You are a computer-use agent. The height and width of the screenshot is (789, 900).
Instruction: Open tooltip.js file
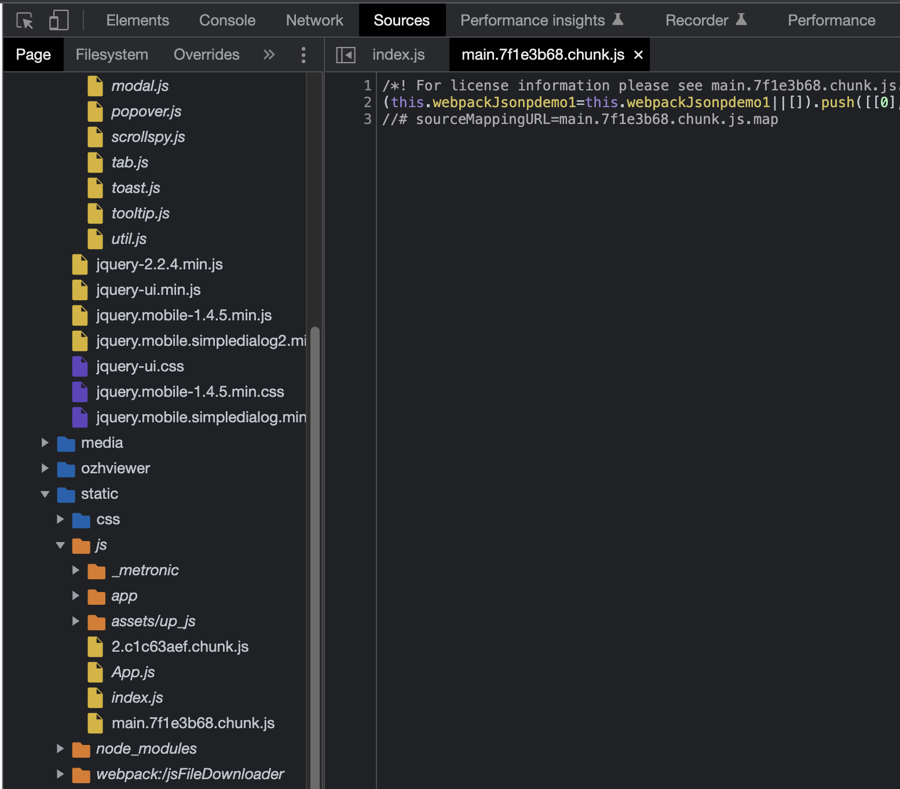pos(140,213)
